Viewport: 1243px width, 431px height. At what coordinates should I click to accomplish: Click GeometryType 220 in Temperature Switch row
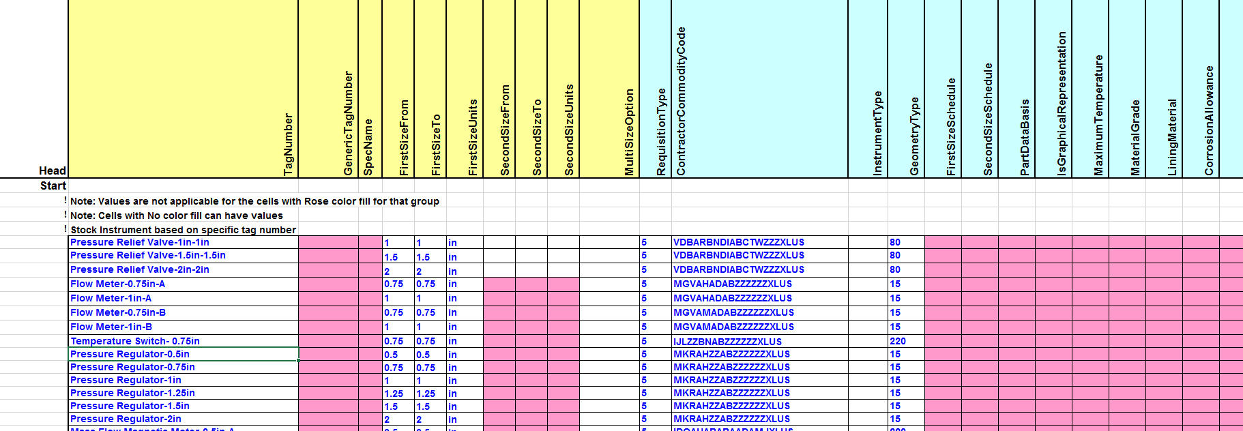point(906,341)
